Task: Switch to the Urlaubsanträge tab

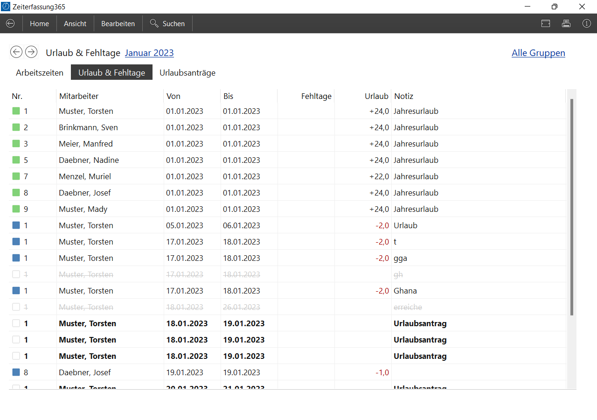Action: click(187, 73)
